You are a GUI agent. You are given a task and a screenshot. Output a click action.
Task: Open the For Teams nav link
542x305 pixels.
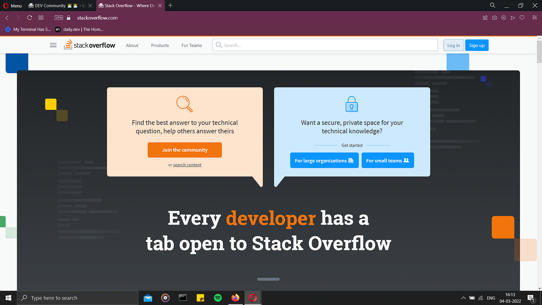pyautogui.click(x=192, y=45)
